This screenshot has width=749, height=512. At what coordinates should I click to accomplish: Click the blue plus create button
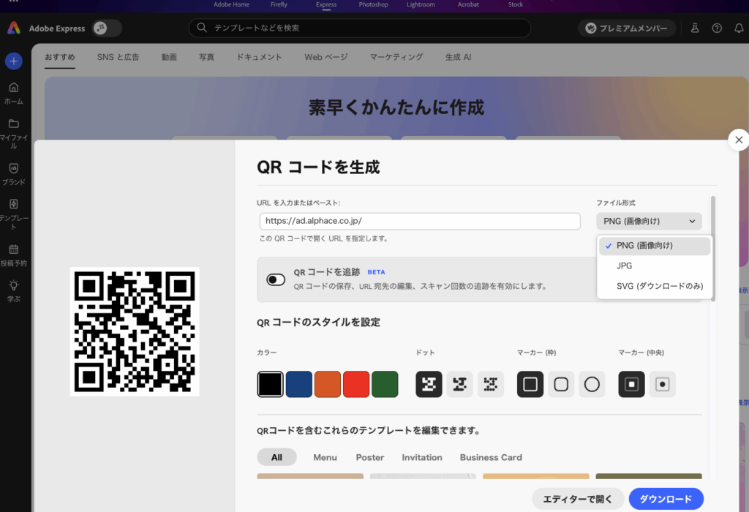coord(14,61)
